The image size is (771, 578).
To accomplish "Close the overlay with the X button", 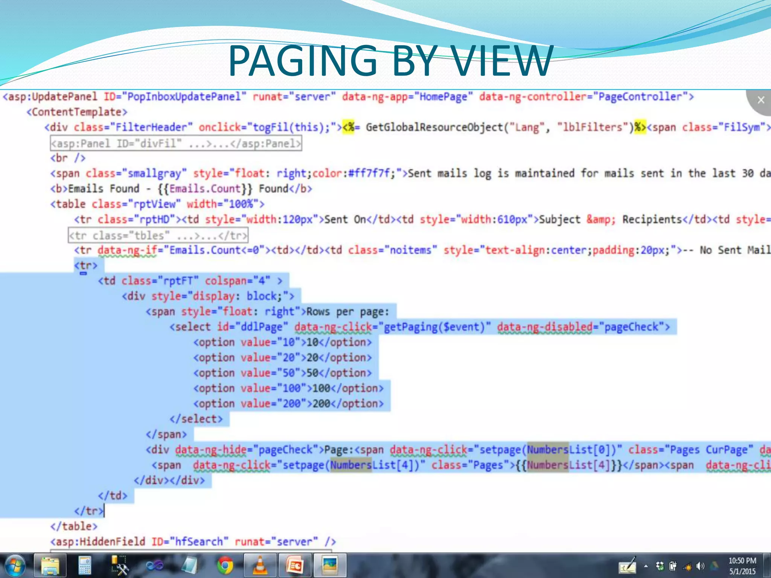I will pyautogui.click(x=760, y=100).
